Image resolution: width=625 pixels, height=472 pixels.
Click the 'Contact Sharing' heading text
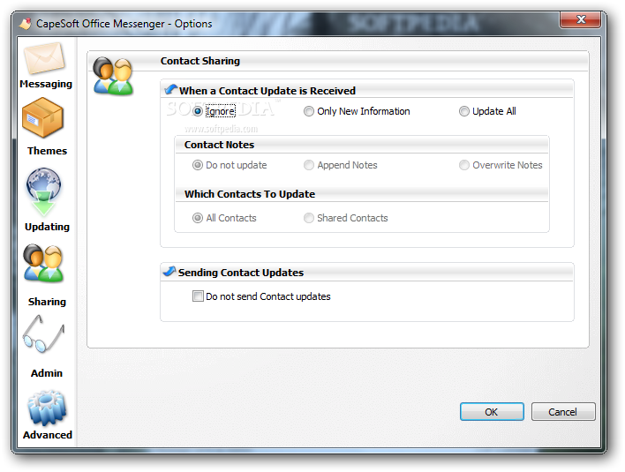click(x=200, y=61)
